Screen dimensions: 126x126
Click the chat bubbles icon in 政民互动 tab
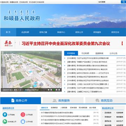(x=97, y=100)
